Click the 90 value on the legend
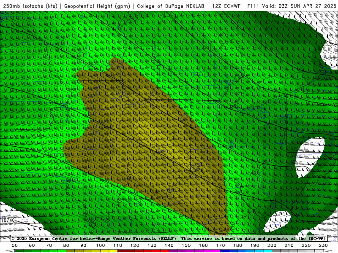This screenshot has height=253, width=338. [83, 245]
